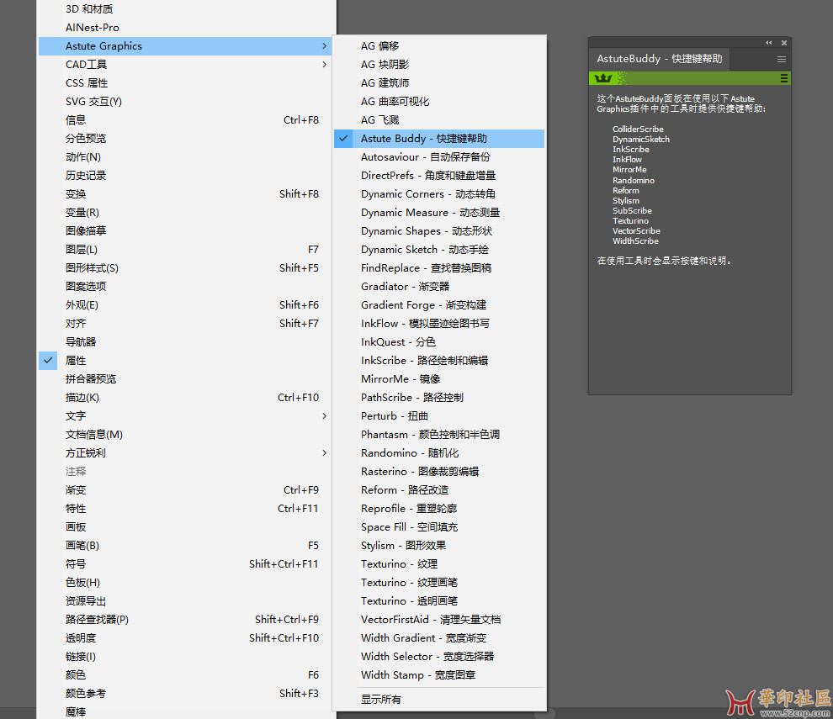Screen dimensions: 833x719
Task: Open Texturino - 透明画笔 panel
Action: point(439,601)
